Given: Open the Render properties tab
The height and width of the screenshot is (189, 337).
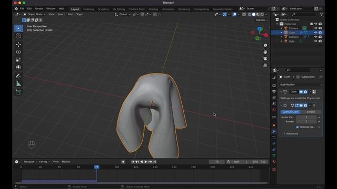Looking at the screenshot, I should coord(274,86).
